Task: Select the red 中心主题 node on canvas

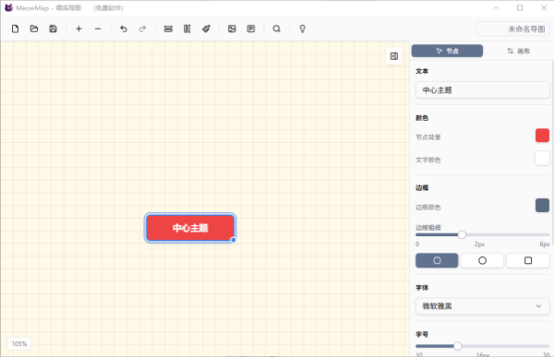Action: point(190,228)
